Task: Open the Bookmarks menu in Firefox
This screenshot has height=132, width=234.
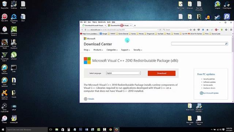Action: click(102, 22)
